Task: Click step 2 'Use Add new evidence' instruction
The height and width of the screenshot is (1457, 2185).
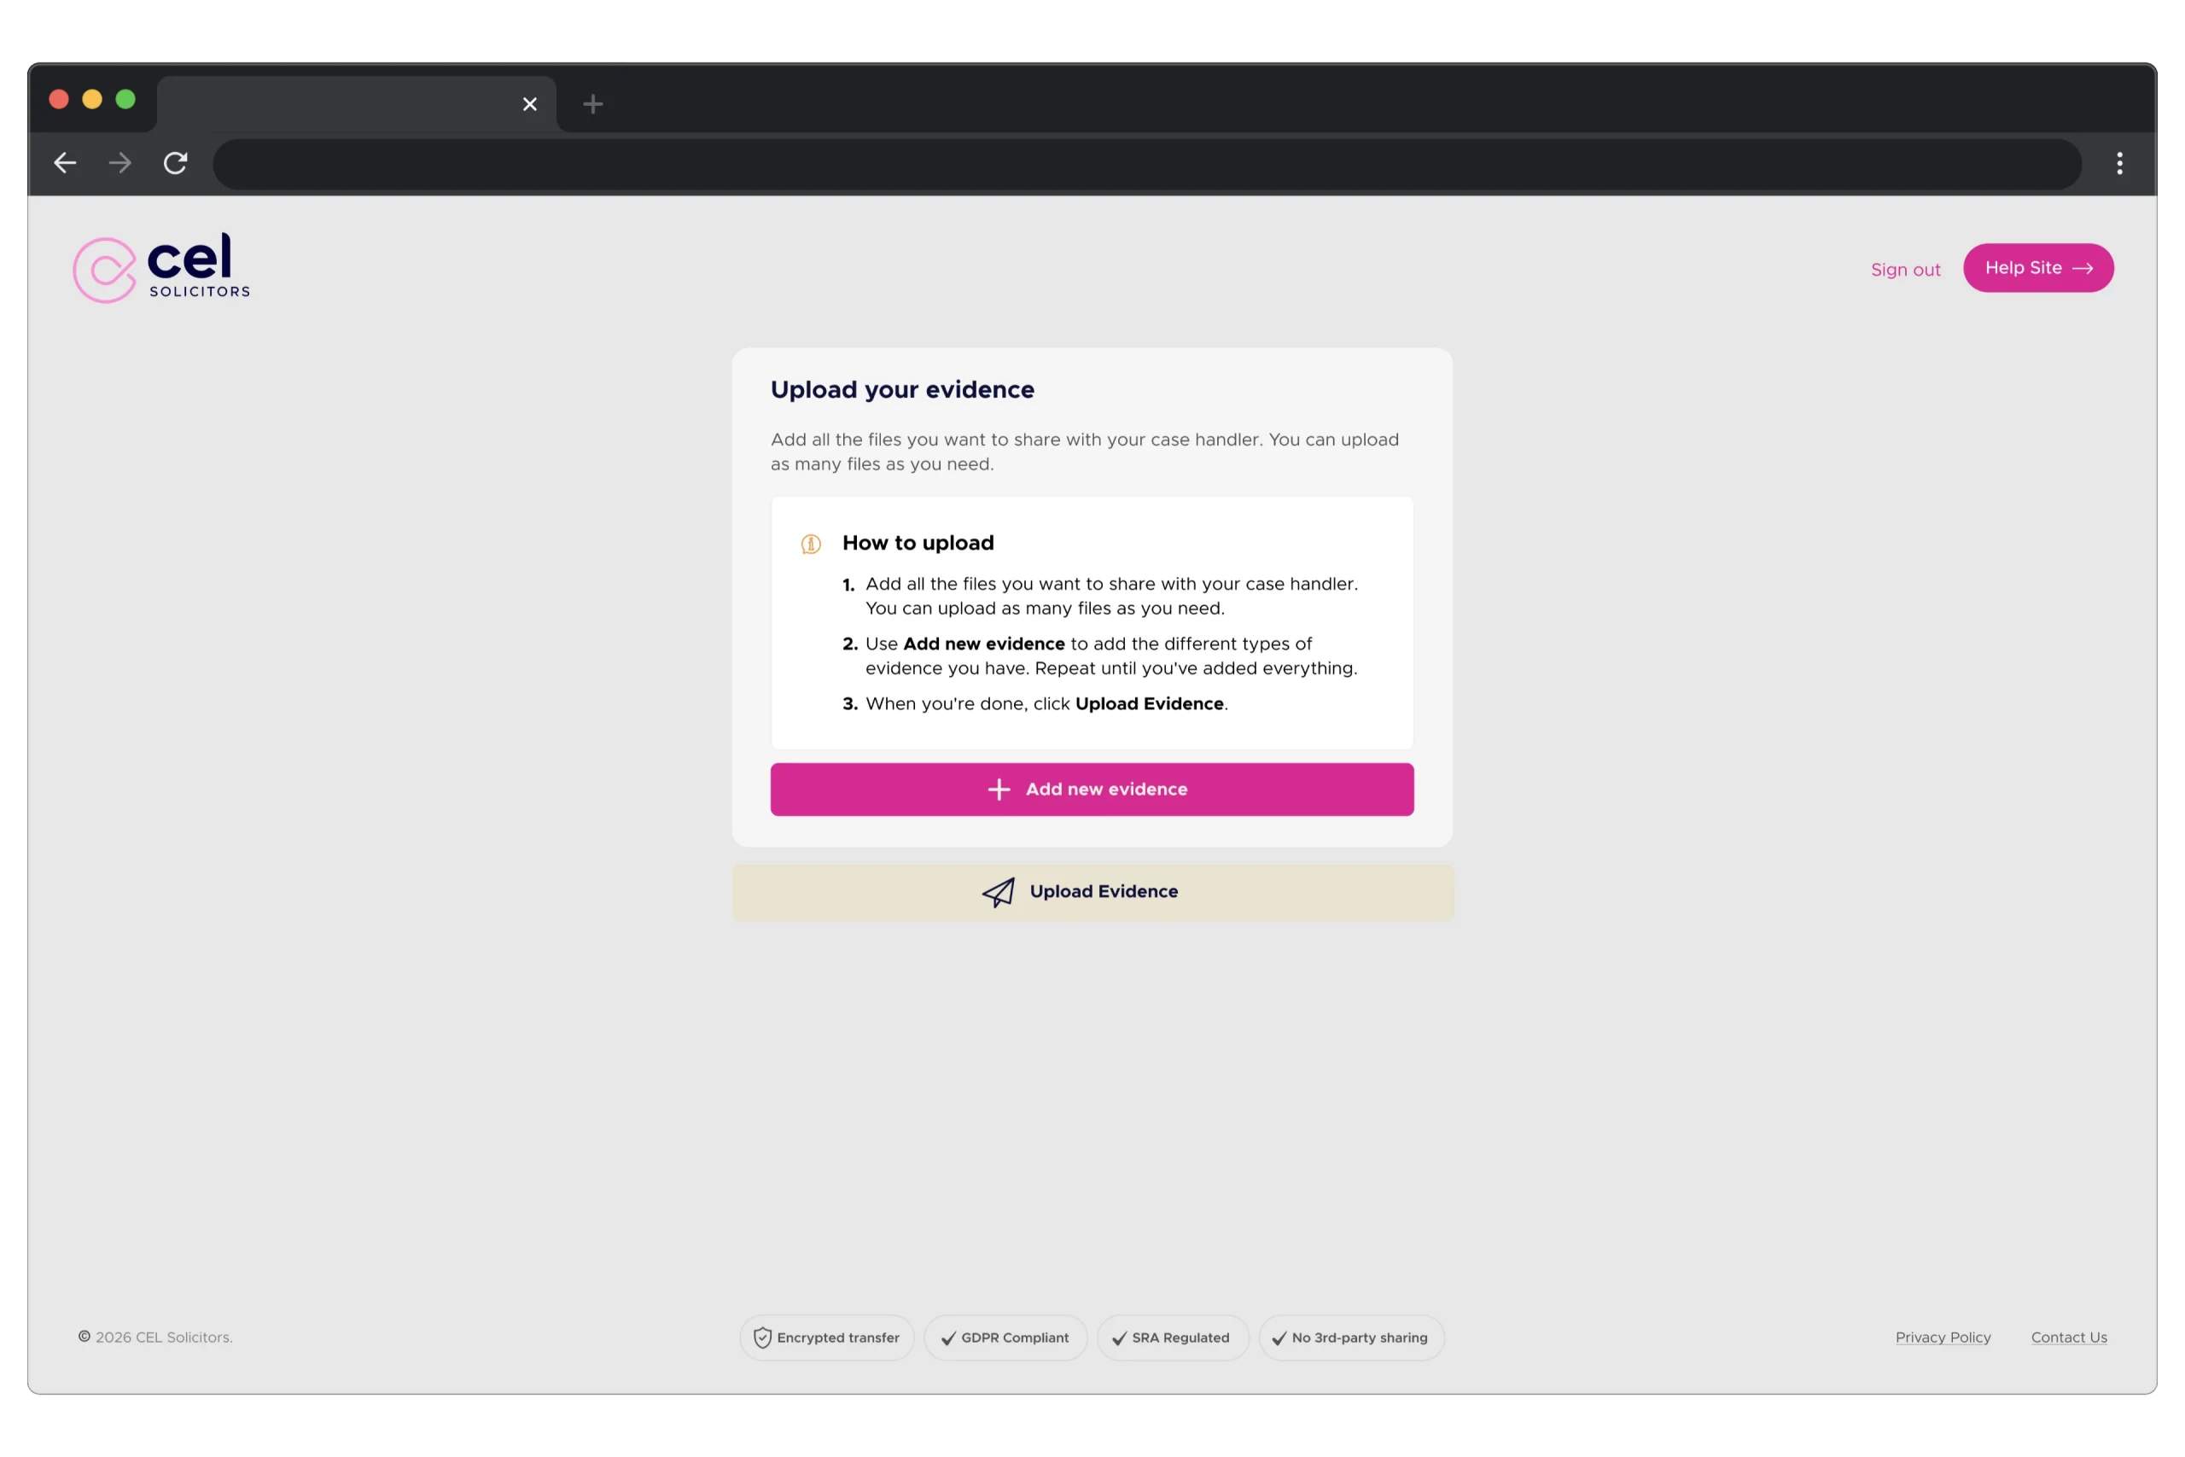Action: (1100, 656)
